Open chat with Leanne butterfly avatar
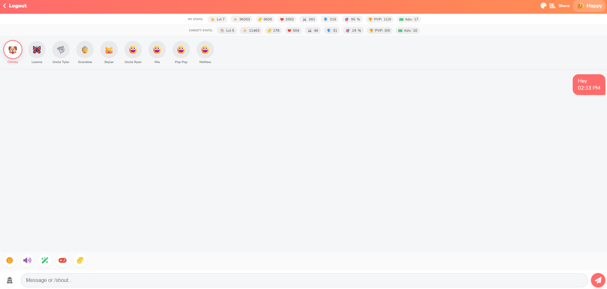 tap(37, 50)
